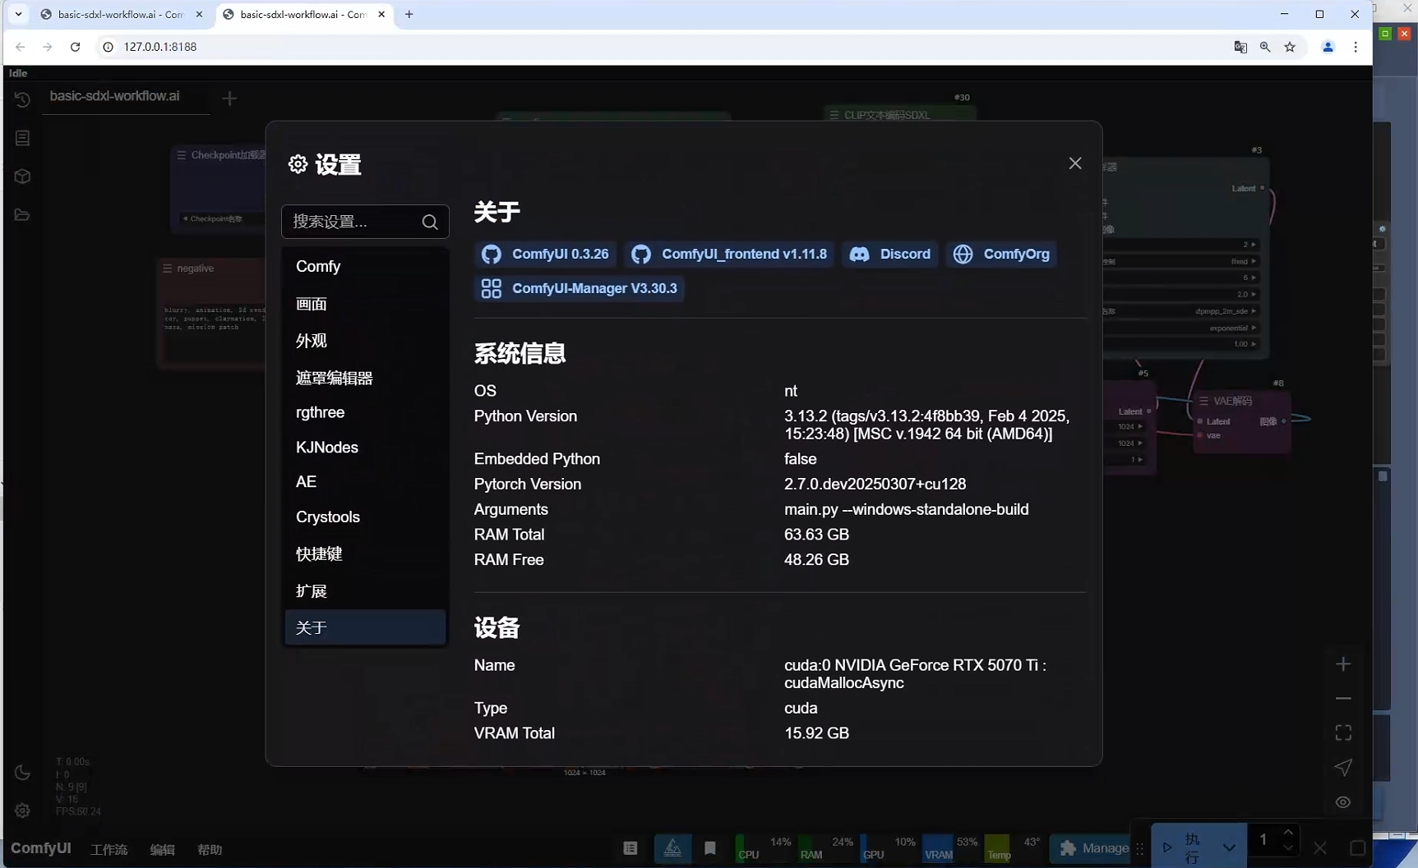Screen dimensions: 1418x868
Task: Bookmark the page with the star icon
Action: click(1290, 47)
